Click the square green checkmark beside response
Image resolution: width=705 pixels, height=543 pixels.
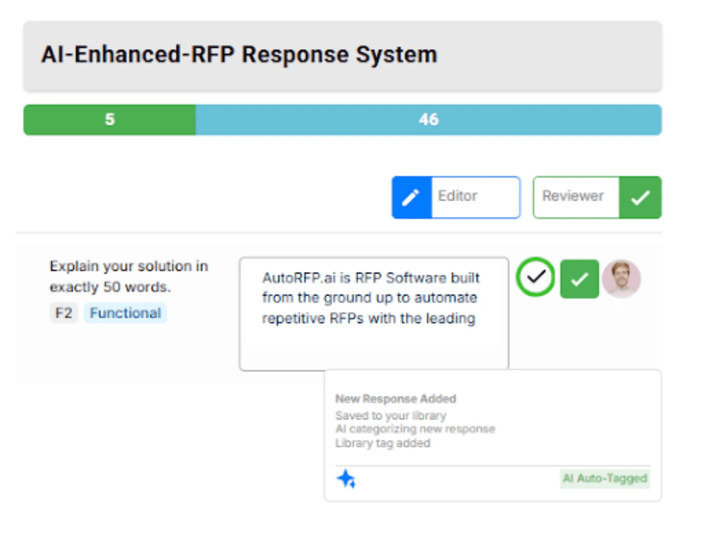pyautogui.click(x=580, y=279)
